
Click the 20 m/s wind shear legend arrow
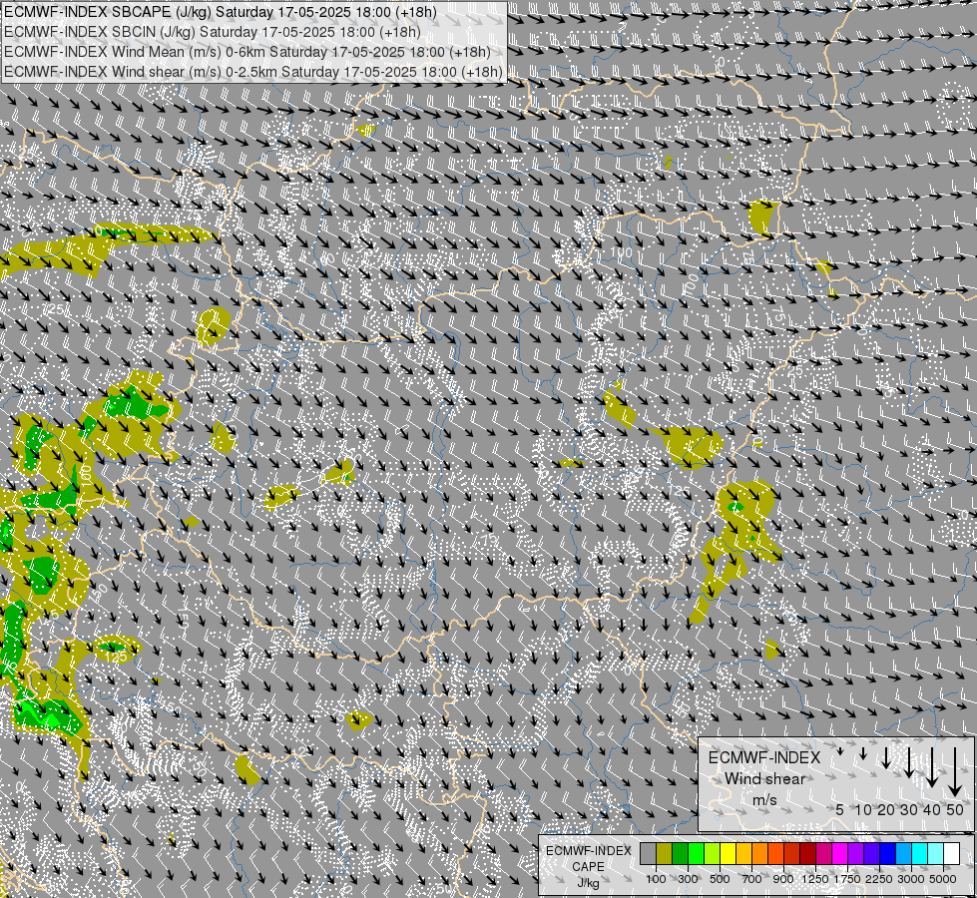coord(886,758)
